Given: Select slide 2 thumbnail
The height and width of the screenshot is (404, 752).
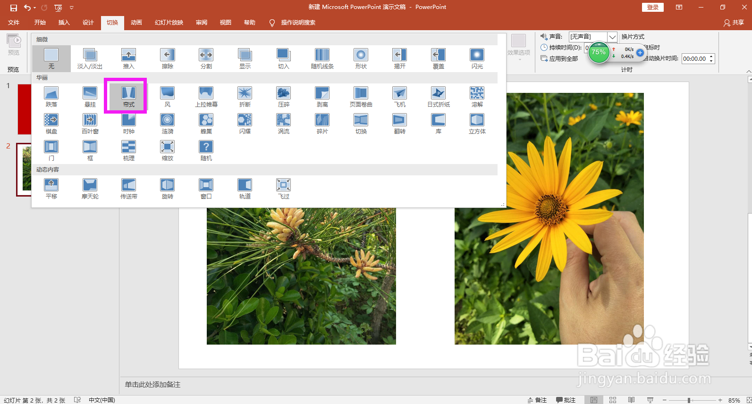Looking at the screenshot, I should coord(25,170).
